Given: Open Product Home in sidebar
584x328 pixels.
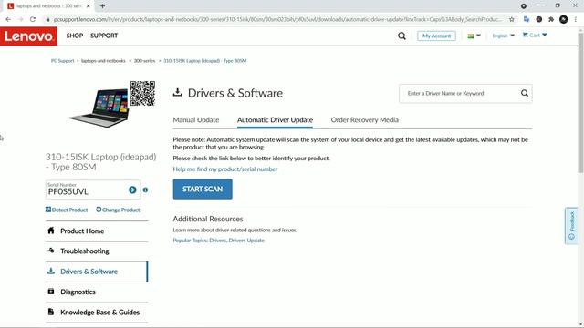Looking at the screenshot, I should pos(97,231).
